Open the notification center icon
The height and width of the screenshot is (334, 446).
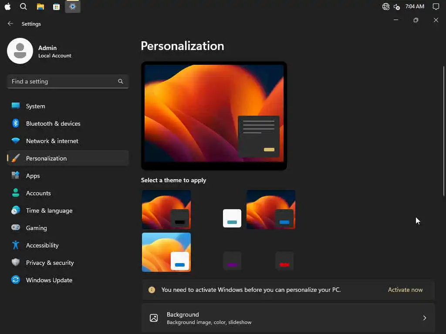point(436,7)
